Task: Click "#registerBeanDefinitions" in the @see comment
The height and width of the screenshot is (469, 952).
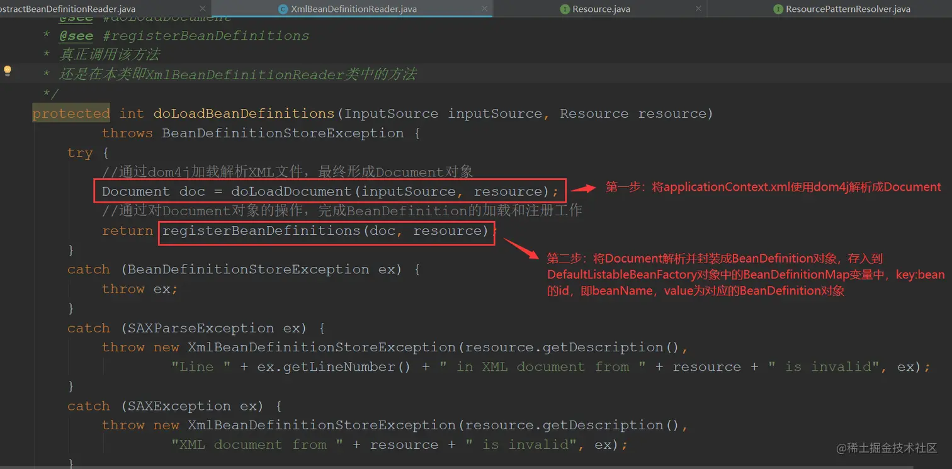Action: pos(206,36)
